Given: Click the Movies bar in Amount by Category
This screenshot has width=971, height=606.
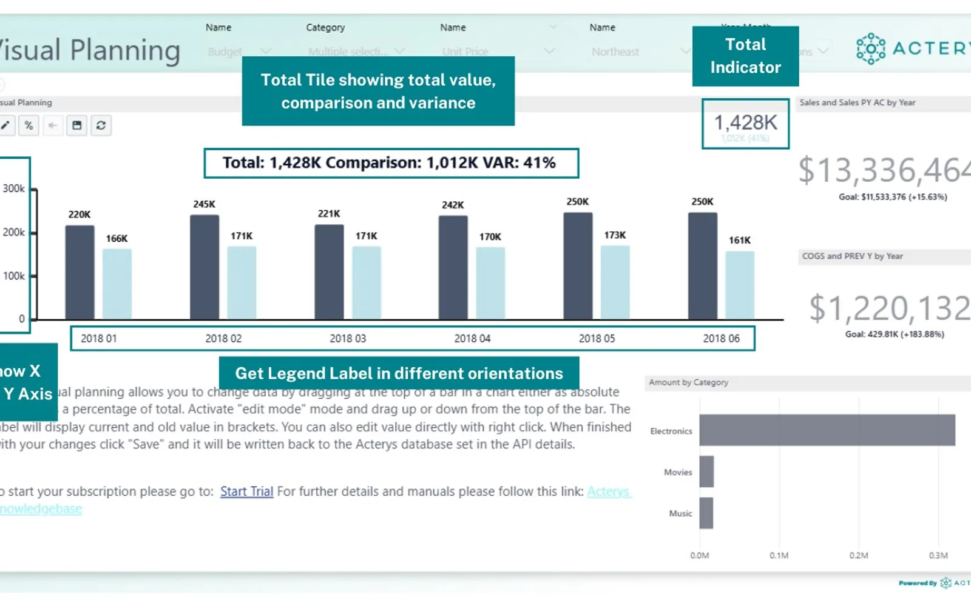Looking at the screenshot, I should click(706, 471).
